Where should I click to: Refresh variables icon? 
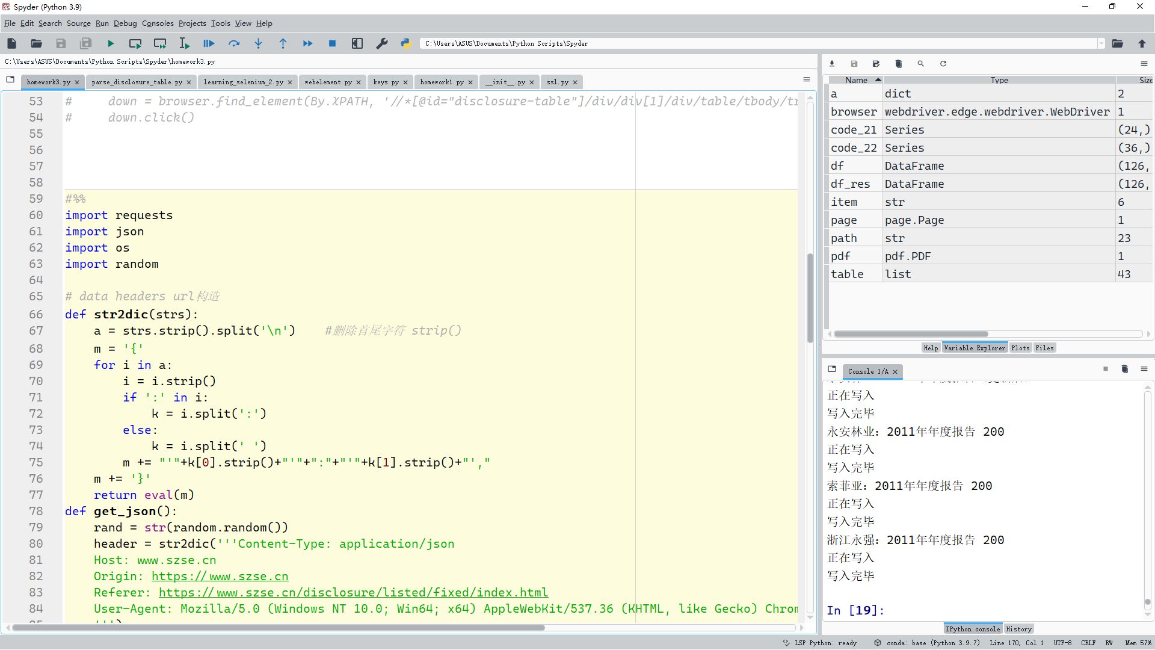pyautogui.click(x=943, y=64)
